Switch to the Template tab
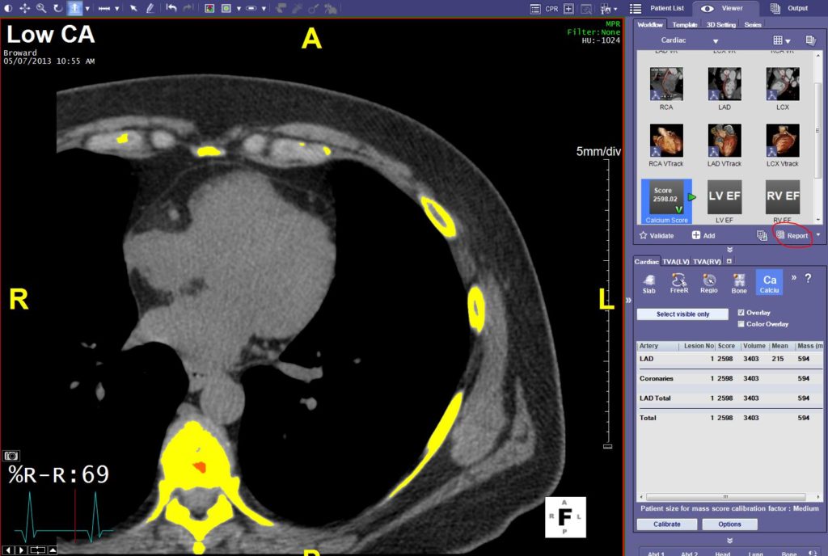The width and height of the screenshot is (828, 556). tap(684, 24)
